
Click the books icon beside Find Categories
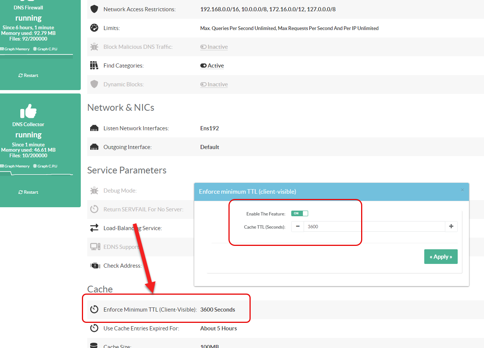(x=94, y=65)
